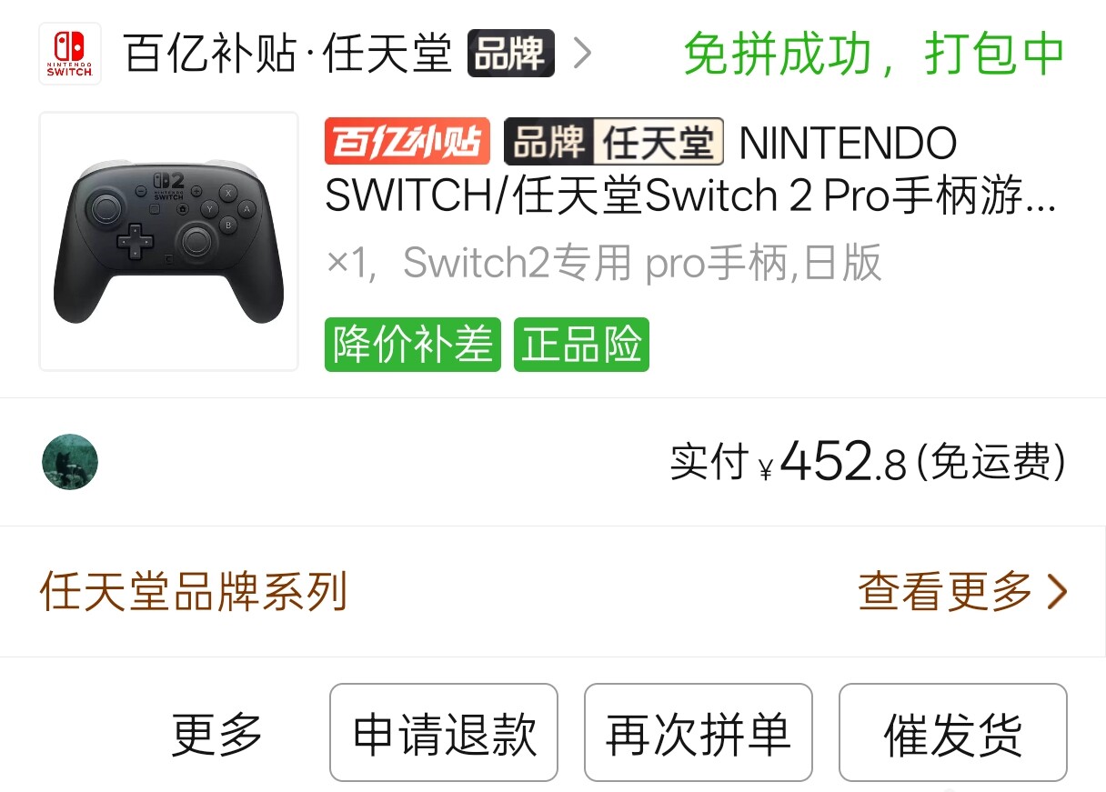
Task: Expand store page via the gray chevron
Action: (x=582, y=55)
